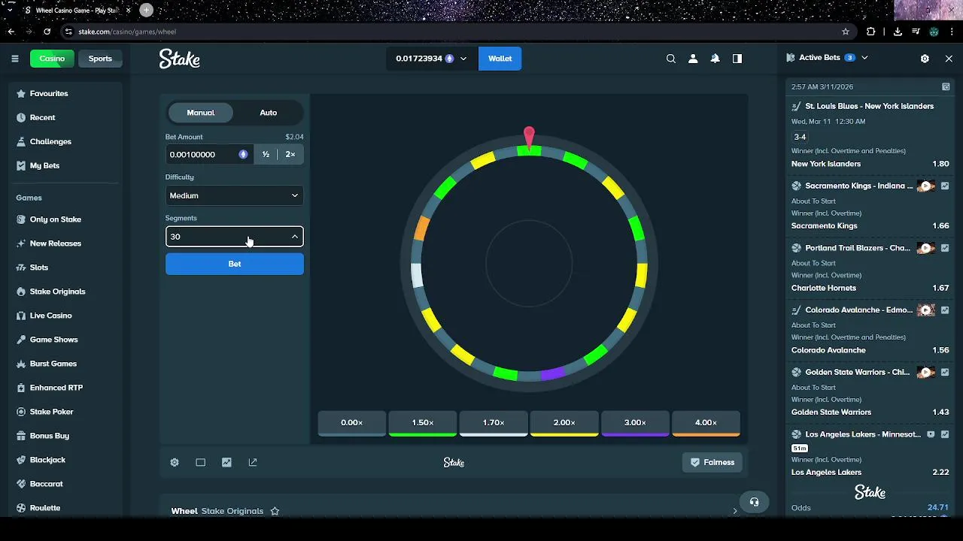
Task: Select the orange 4.00× multiplier tile
Action: click(706, 423)
